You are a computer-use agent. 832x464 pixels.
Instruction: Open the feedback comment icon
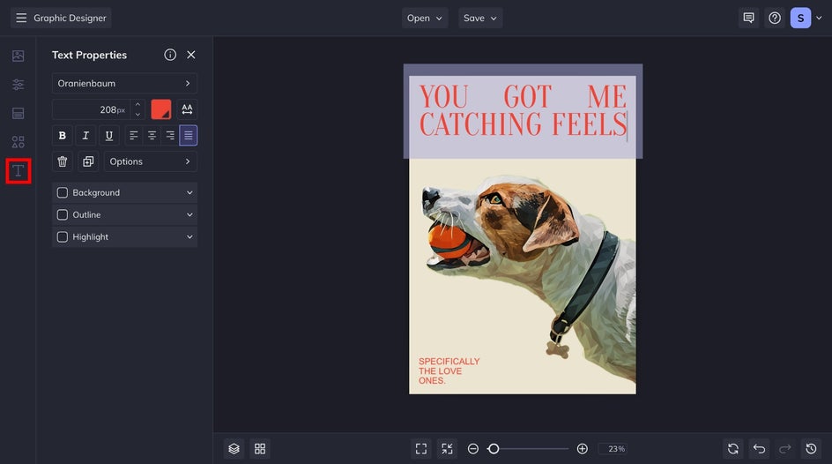[748, 18]
